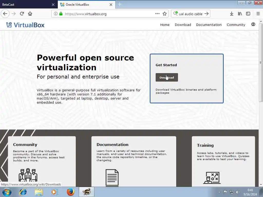The image size is (263, 197).
Task: Click 'Powerful open source virtualization' headline
Action: 85,63
